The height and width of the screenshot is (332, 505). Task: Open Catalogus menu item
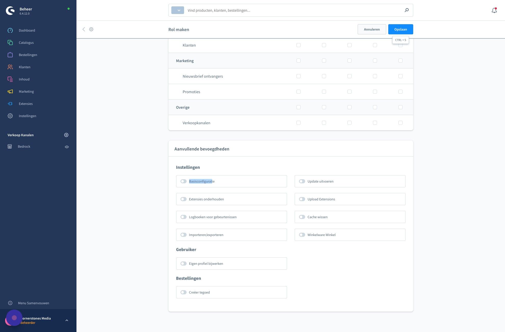point(26,43)
